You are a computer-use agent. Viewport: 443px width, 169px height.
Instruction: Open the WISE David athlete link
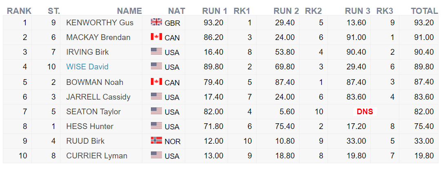click(87, 67)
